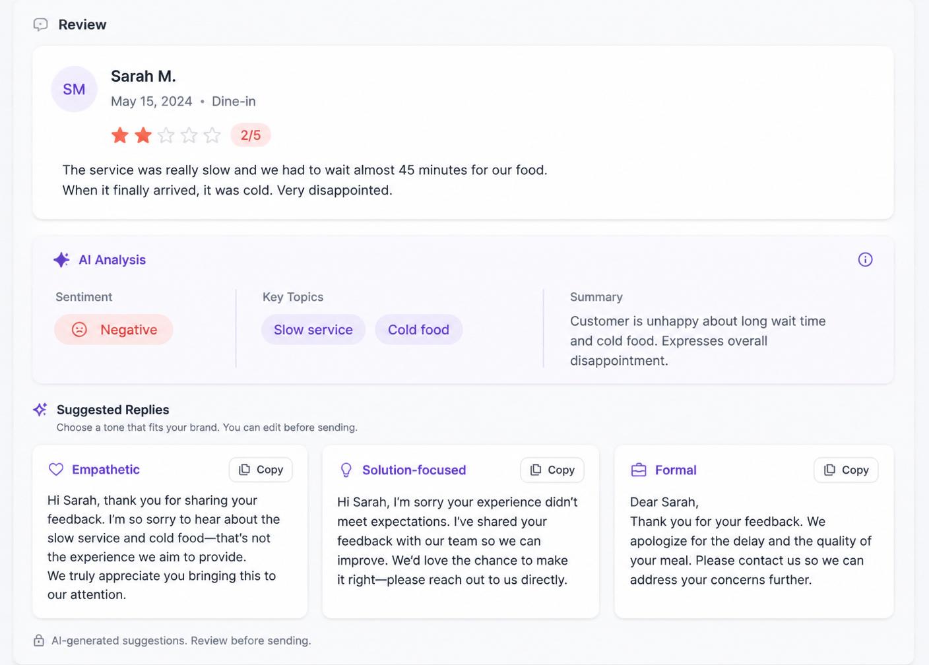The image size is (929, 665).
Task: Click 'AI-generated suggestions. Review before sending.' note
Action: point(181,641)
